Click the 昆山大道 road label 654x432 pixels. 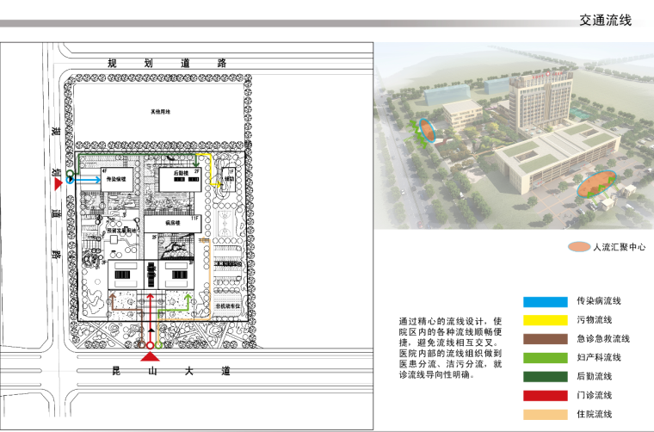click(x=172, y=372)
